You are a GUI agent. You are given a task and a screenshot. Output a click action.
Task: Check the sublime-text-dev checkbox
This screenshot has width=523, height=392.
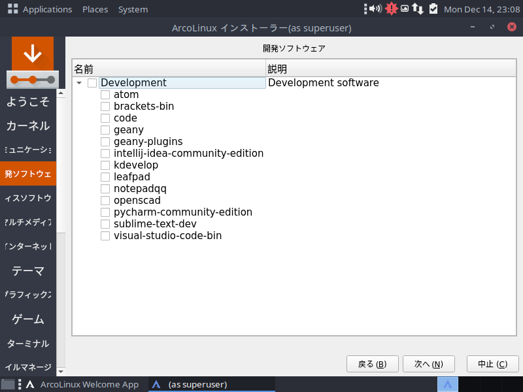pyautogui.click(x=105, y=223)
